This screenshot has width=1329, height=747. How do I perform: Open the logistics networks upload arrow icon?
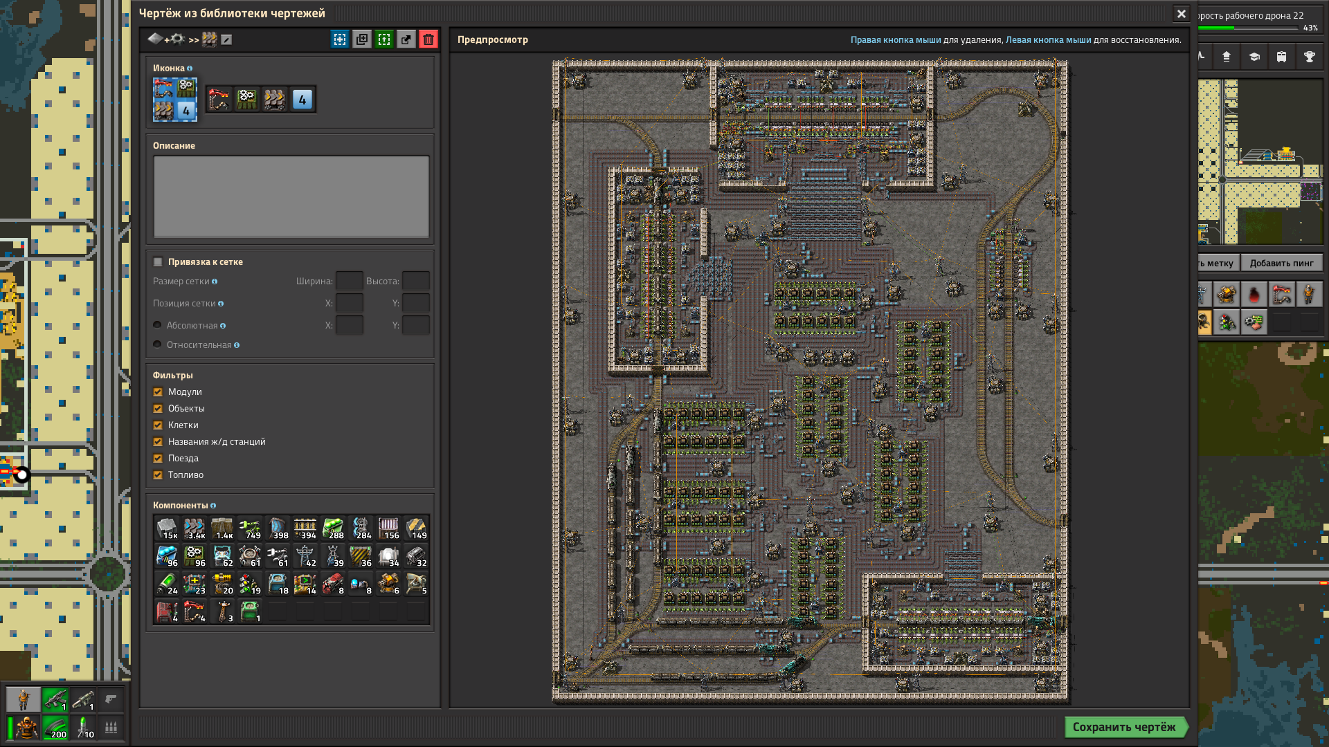point(1227,57)
